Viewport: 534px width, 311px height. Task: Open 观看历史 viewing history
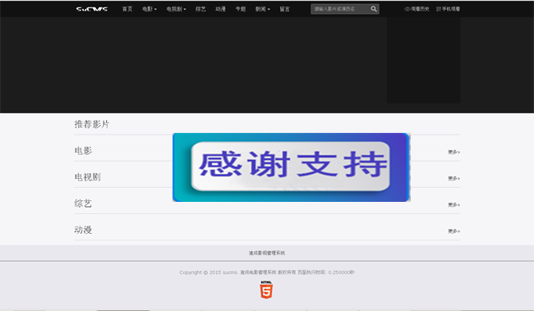(417, 9)
